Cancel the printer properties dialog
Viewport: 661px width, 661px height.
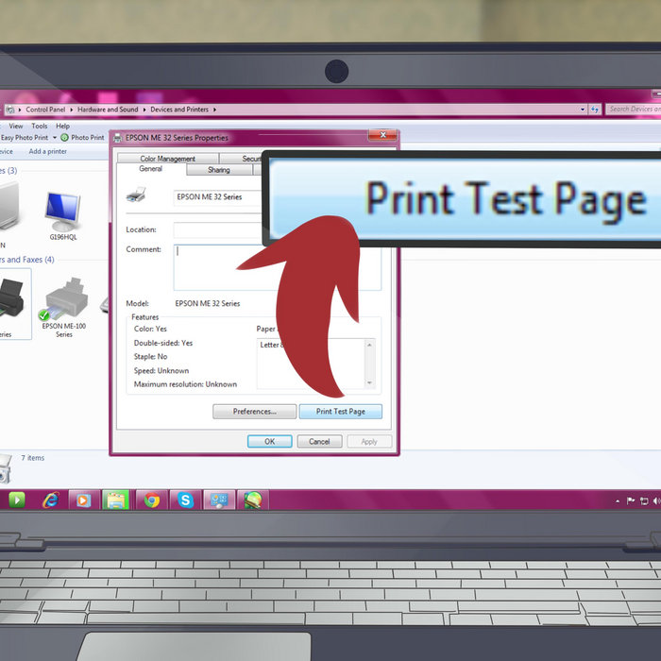click(319, 441)
